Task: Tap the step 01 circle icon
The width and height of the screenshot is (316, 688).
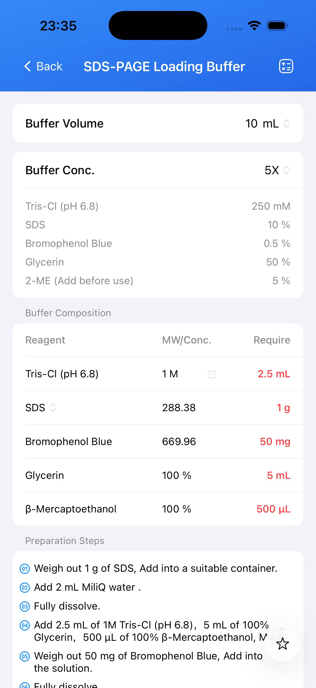Action: [25, 569]
